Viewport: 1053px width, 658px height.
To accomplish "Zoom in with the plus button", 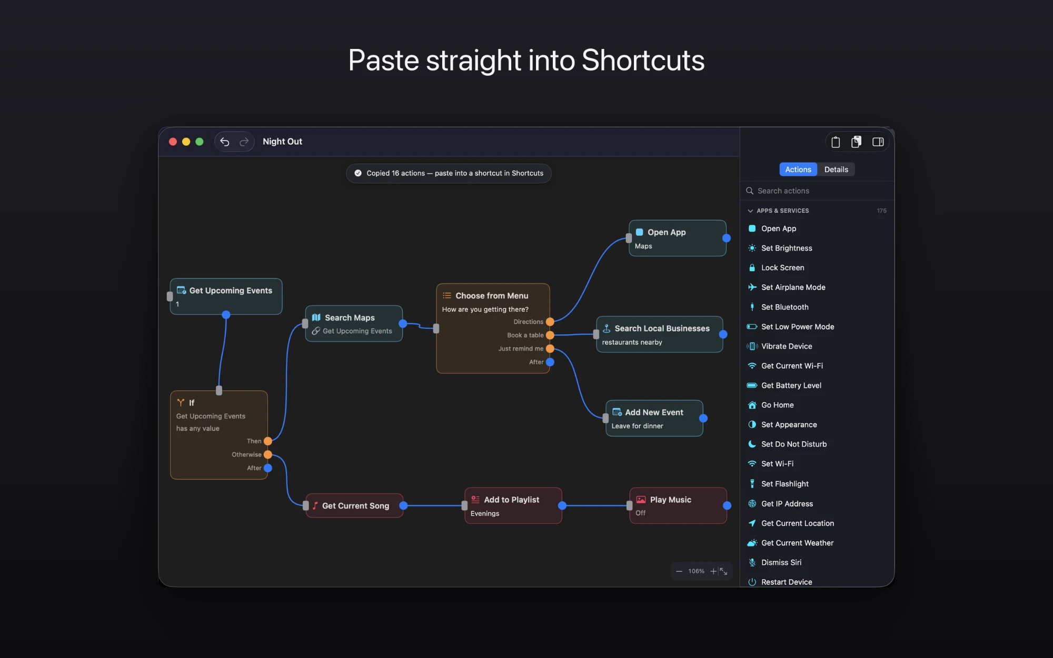I will pos(713,571).
